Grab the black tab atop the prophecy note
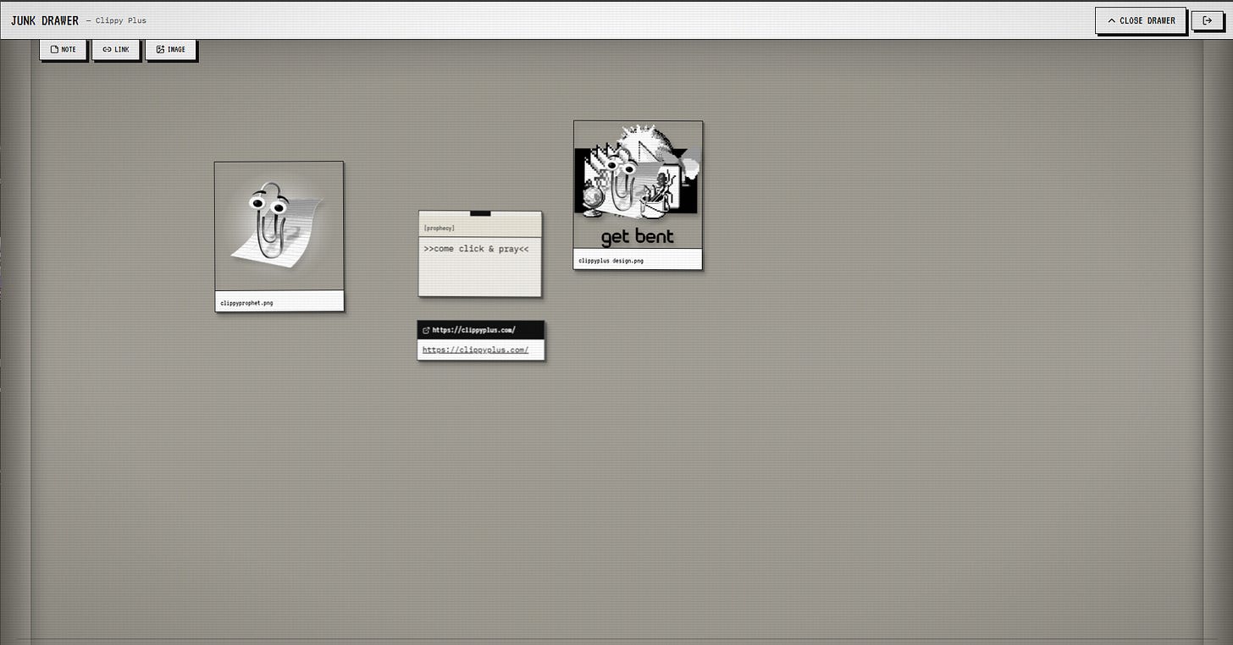 [480, 213]
